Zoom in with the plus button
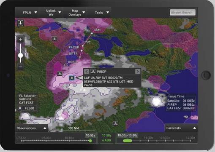This screenshot has width=215, height=152. click(x=20, y=40)
